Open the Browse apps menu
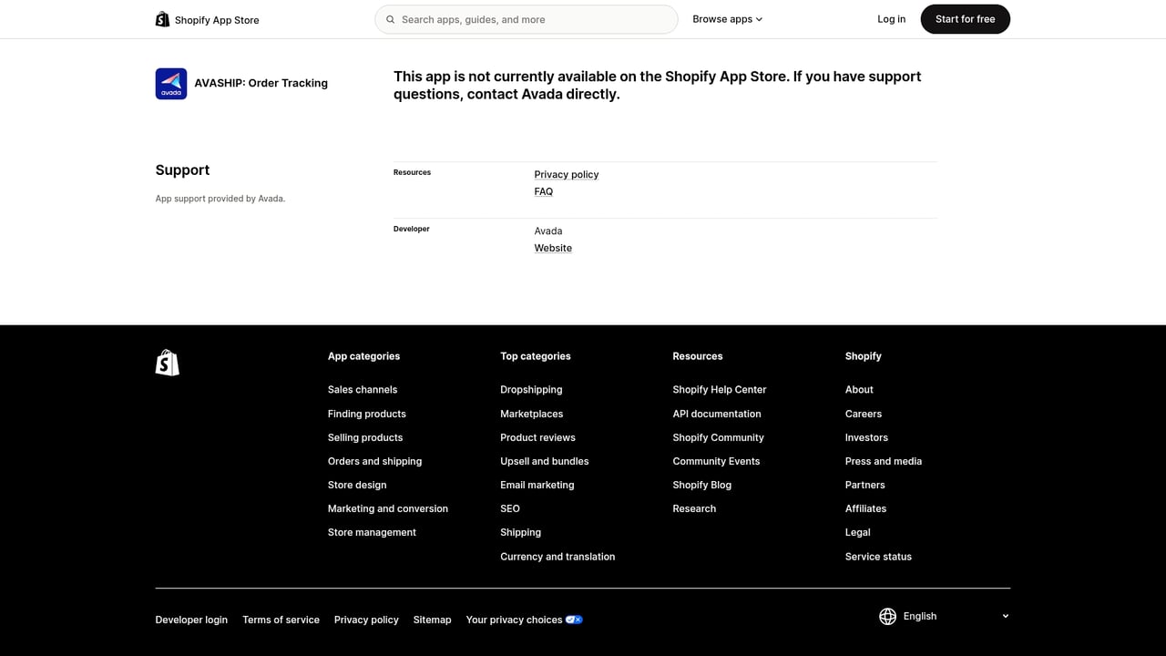 pyautogui.click(x=722, y=18)
